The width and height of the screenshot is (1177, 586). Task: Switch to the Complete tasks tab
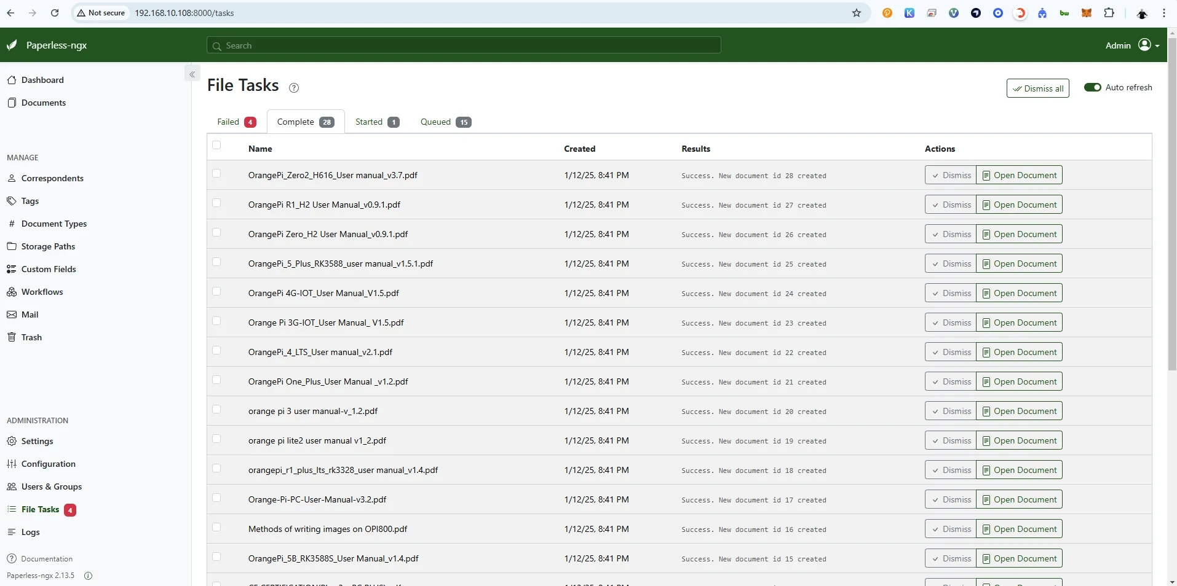tap(306, 122)
